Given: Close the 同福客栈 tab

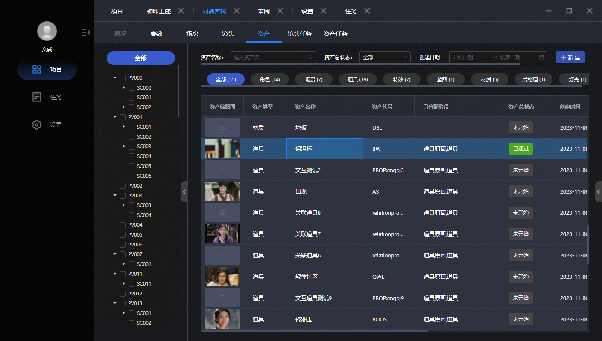Looking at the screenshot, I should (237, 11).
